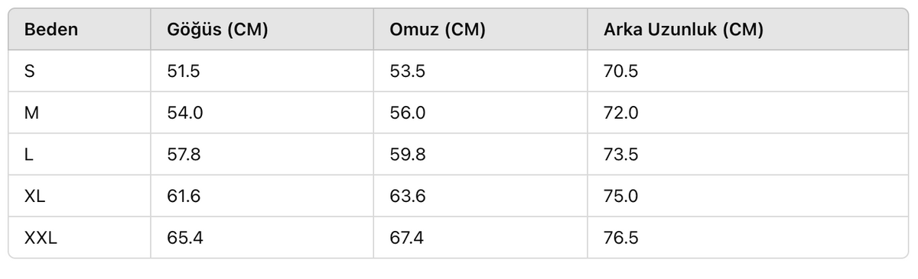Select chest value 51.5 for size S
The width and height of the screenshot is (918, 279).
coord(184,72)
